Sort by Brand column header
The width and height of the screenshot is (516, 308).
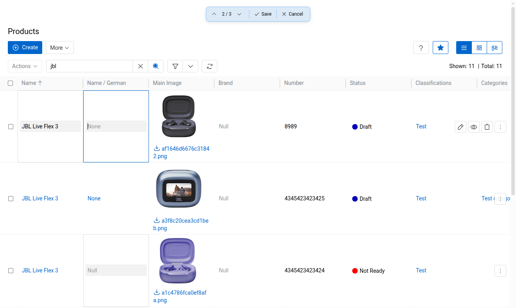226,83
